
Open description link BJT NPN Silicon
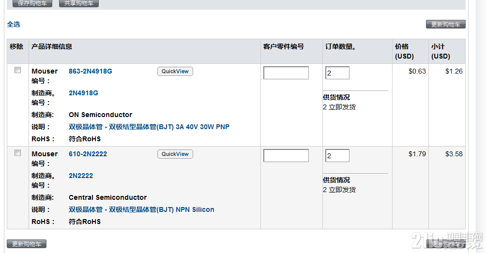[141, 209]
